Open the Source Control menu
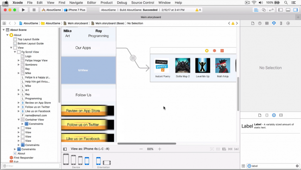Image resolution: width=301 pixels, height=170 pixels. [143, 2]
